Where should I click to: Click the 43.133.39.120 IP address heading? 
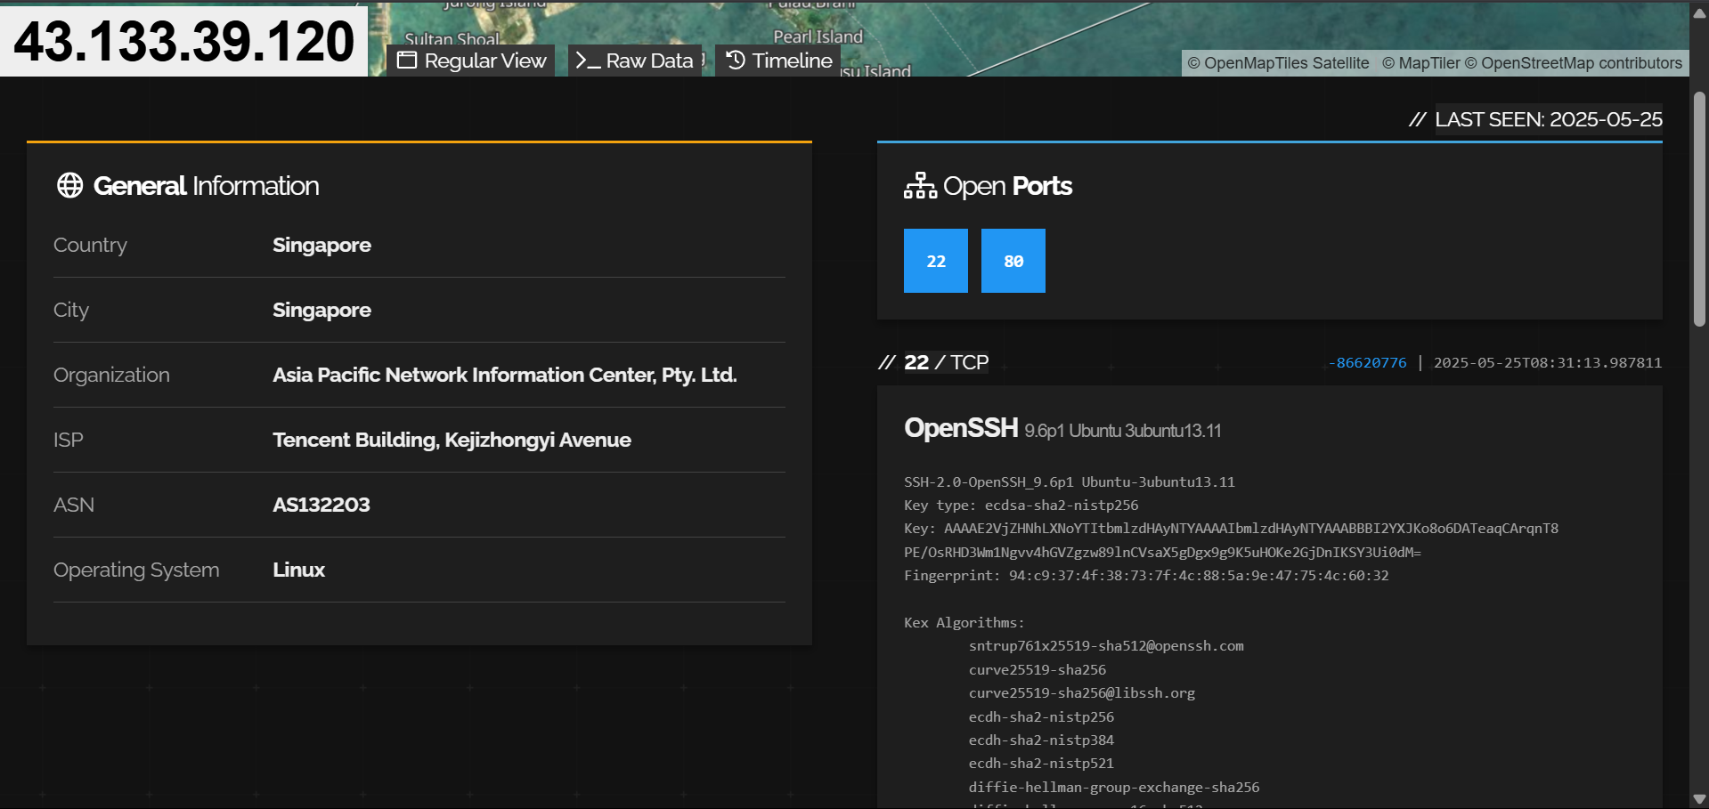click(184, 41)
